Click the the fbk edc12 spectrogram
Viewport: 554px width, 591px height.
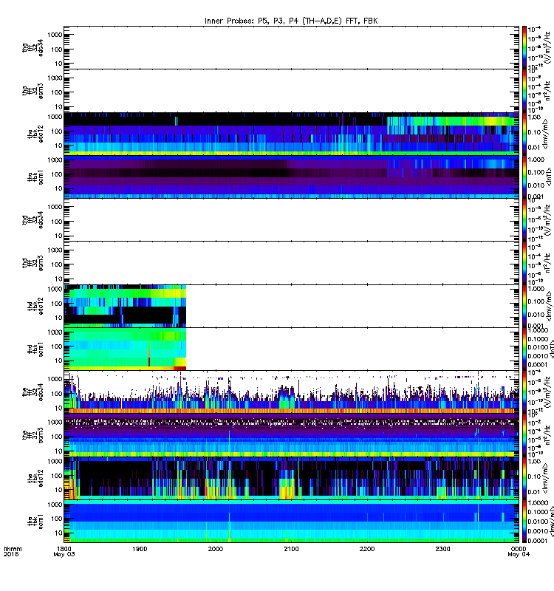pyautogui.click(x=291, y=478)
